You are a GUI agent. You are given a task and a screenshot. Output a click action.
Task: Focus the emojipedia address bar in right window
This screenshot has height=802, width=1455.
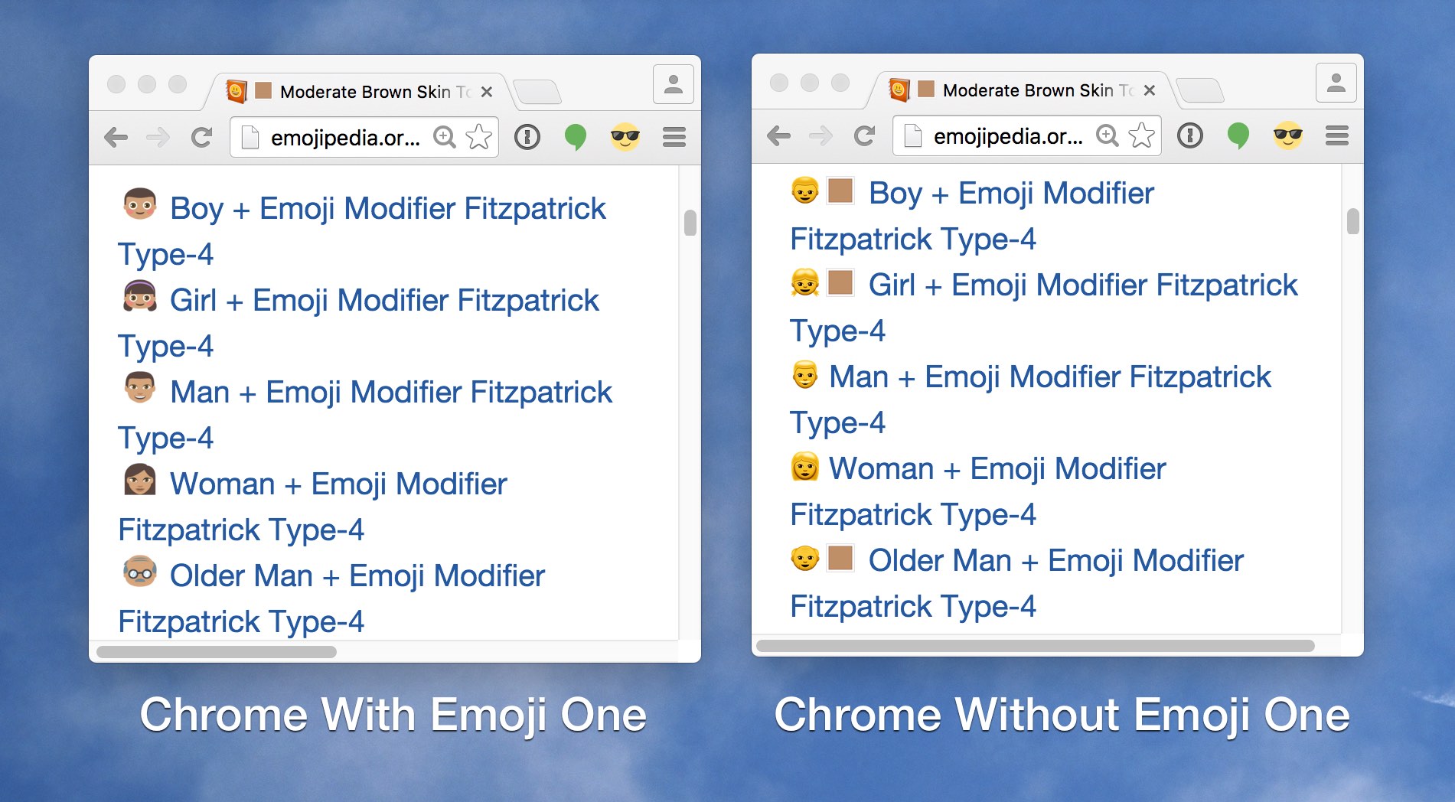pyautogui.click(x=1027, y=136)
